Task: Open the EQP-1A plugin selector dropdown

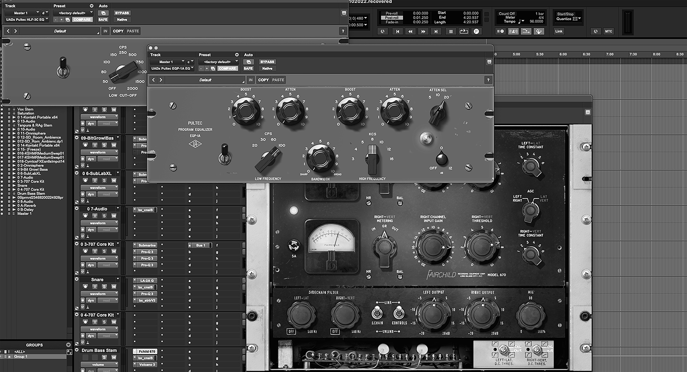Action: pyautogui.click(x=172, y=69)
